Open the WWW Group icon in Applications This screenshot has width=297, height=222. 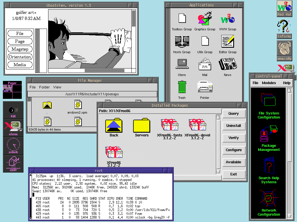[x=228, y=18]
